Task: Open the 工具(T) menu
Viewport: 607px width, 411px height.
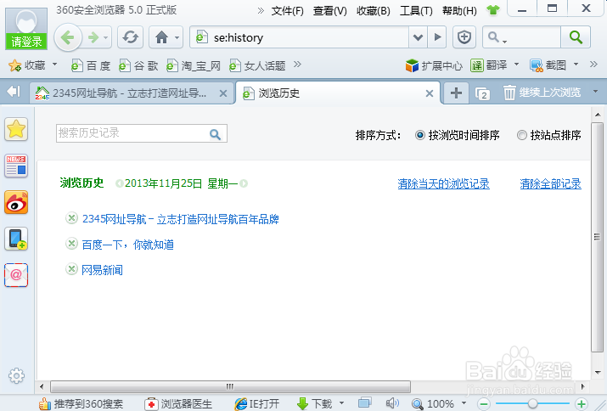Action: 416,11
